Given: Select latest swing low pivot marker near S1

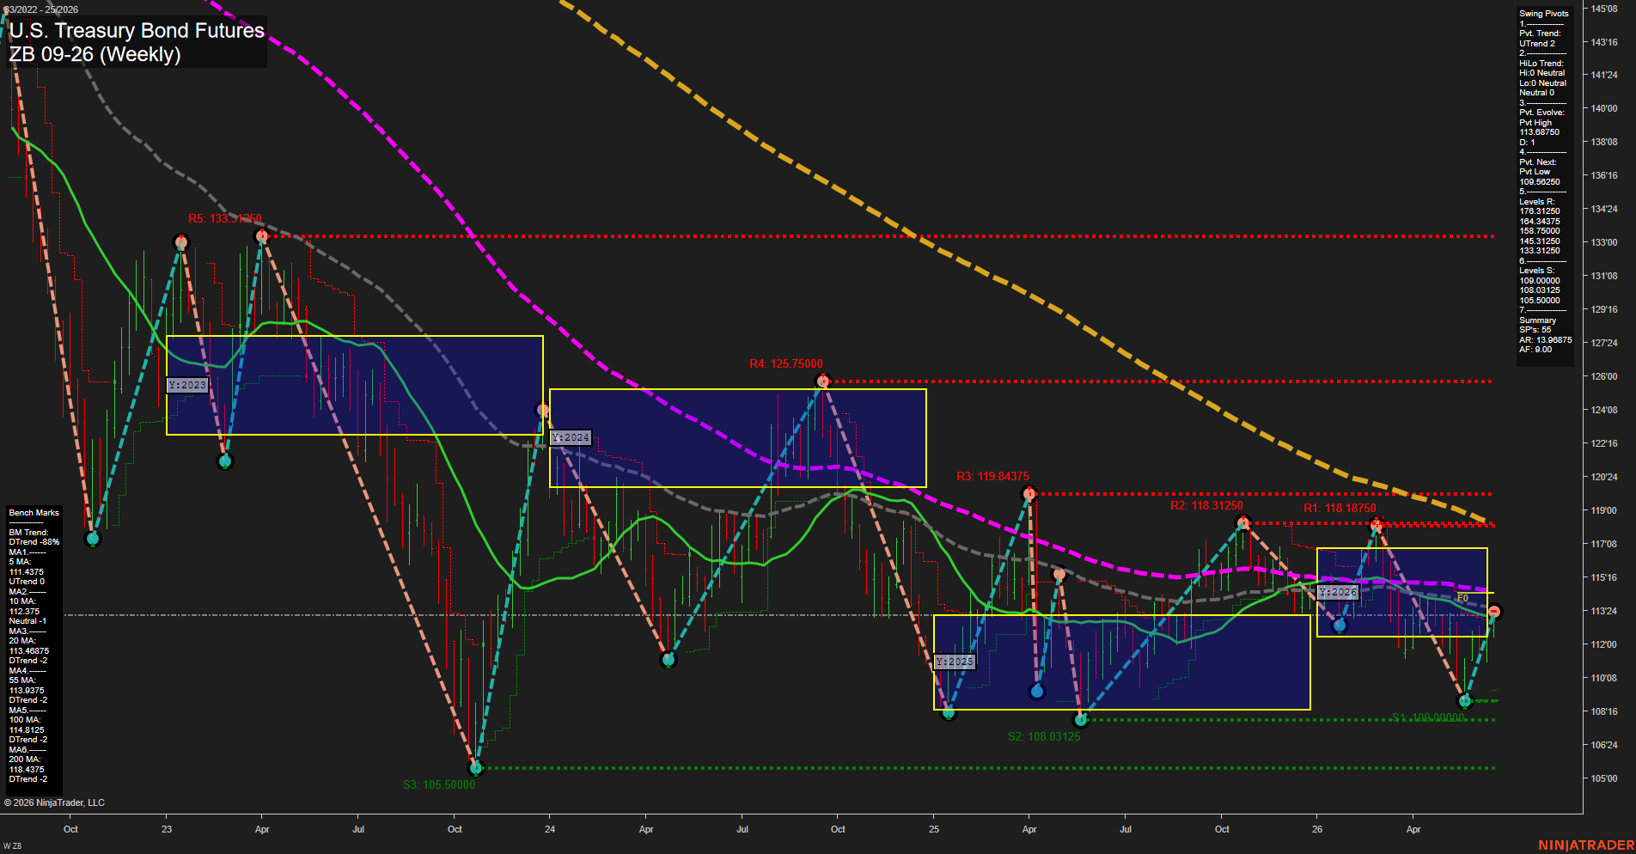Looking at the screenshot, I should click(1466, 701).
